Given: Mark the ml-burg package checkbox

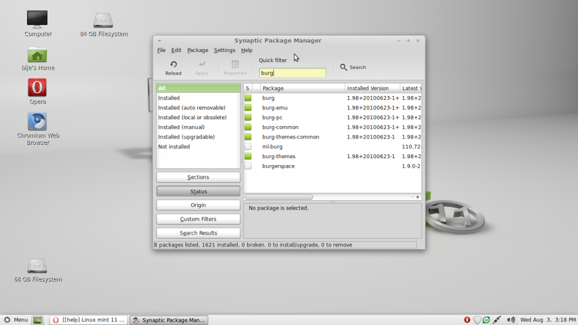Looking at the screenshot, I should 248,147.
